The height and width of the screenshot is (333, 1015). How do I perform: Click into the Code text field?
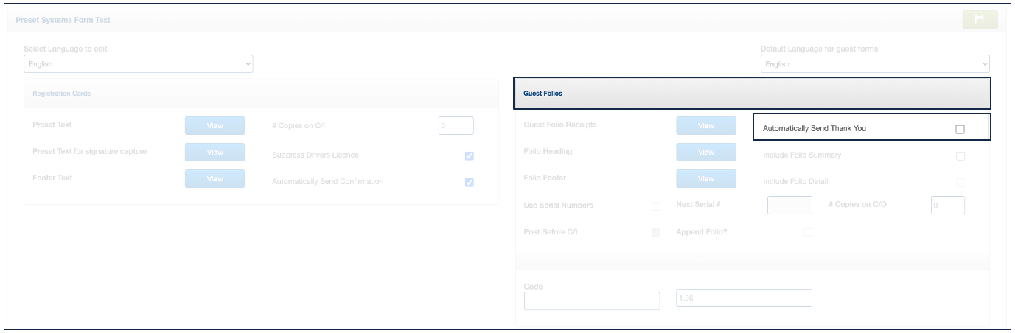coord(592,301)
